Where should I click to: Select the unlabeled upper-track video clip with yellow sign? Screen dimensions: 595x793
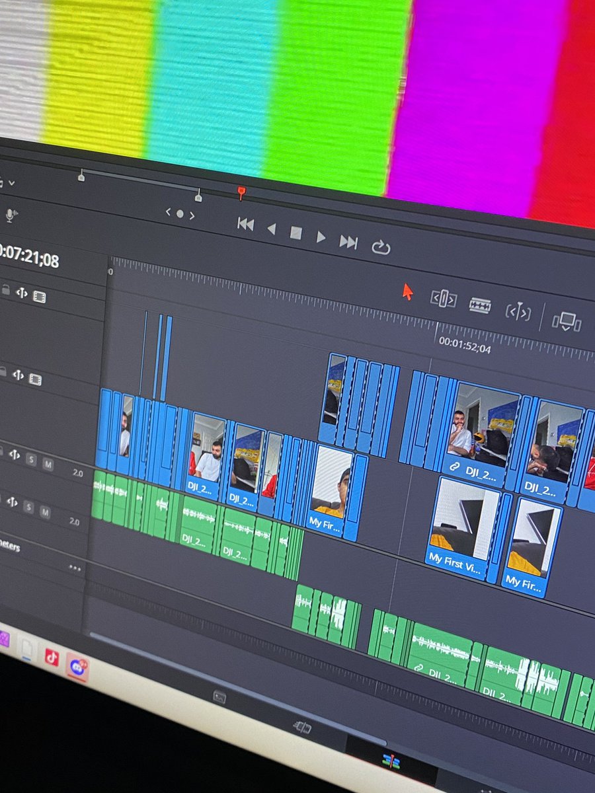tap(334, 398)
